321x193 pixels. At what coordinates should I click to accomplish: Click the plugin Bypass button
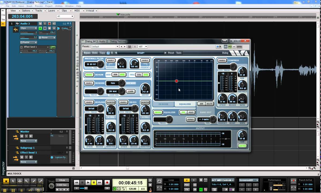click(87, 53)
